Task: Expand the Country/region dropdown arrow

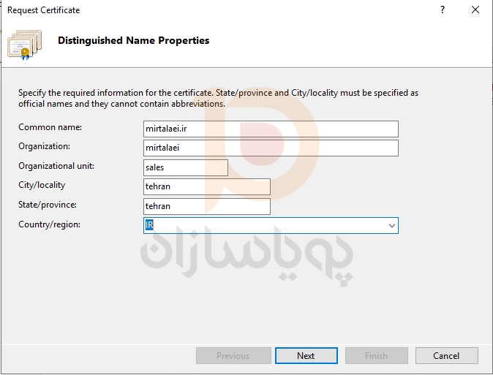Action: (x=392, y=226)
